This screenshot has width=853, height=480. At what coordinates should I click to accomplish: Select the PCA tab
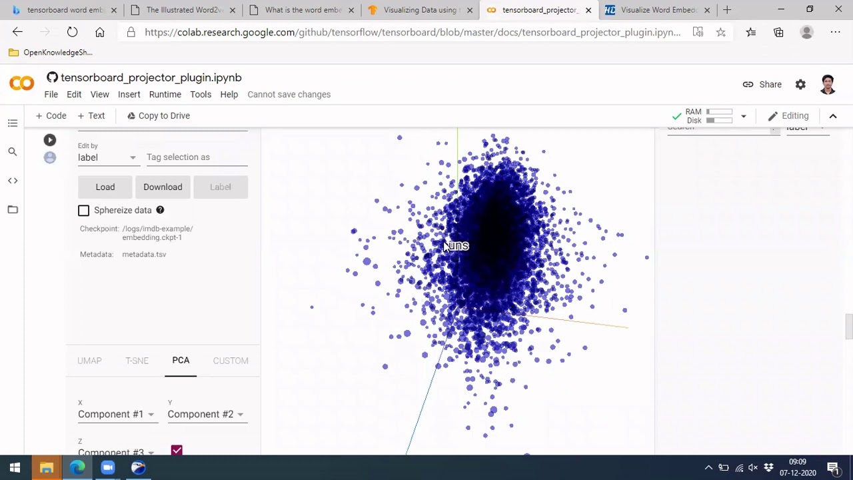pyautogui.click(x=181, y=360)
